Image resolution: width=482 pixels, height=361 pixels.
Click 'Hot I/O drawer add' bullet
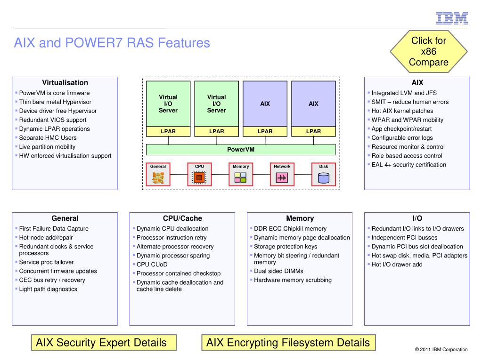point(397,265)
